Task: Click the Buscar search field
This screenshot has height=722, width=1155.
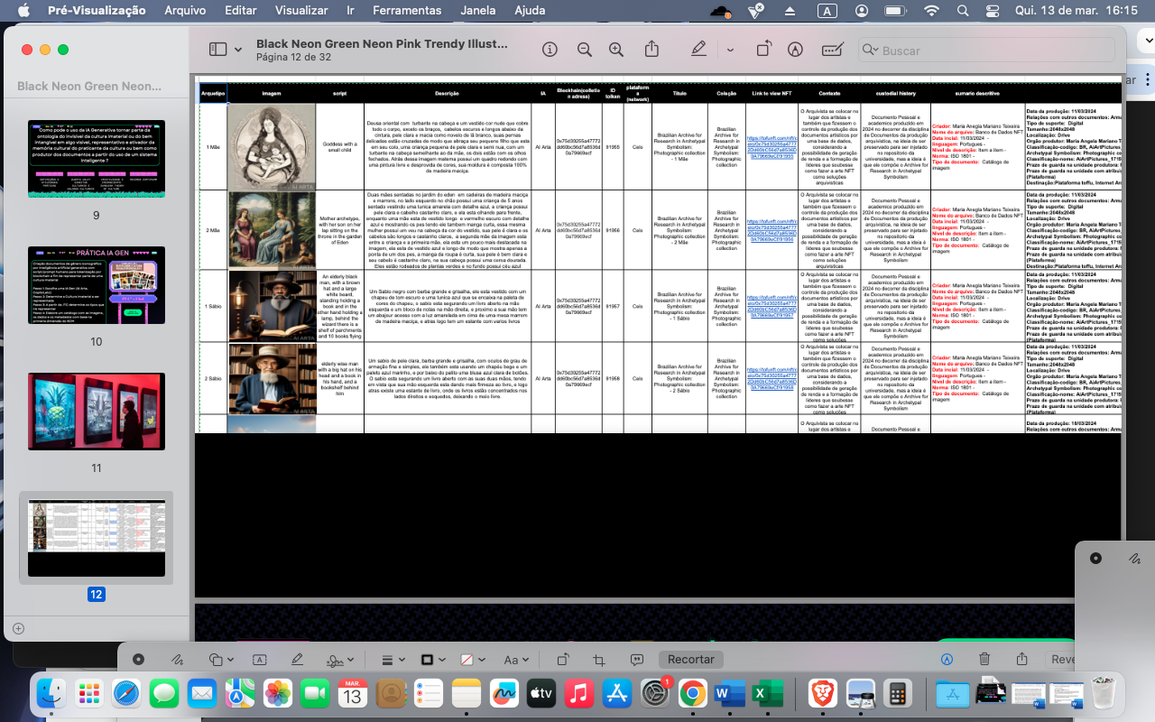Action: pos(986,51)
